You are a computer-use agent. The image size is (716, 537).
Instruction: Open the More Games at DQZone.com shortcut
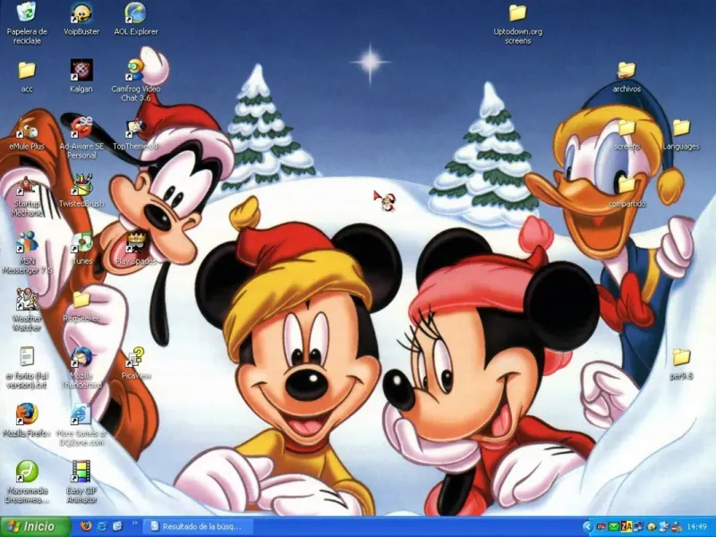pyautogui.click(x=81, y=426)
